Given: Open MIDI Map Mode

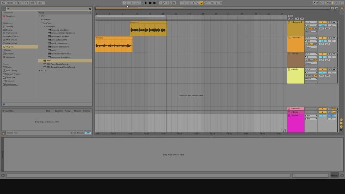Looking at the screenshot, I should coord(329,3).
